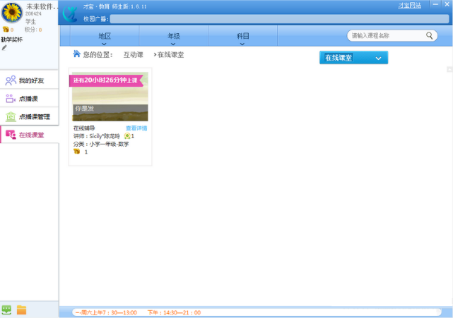Screen dimensions: 453x318
Task: Click the home breadcrumb icon
Action: click(76, 54)
